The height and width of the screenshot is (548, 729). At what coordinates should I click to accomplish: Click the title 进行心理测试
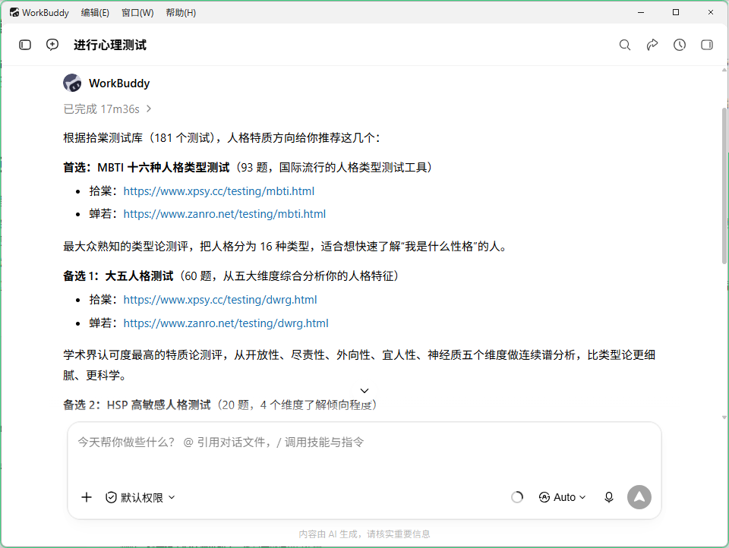tap(109, 45)
